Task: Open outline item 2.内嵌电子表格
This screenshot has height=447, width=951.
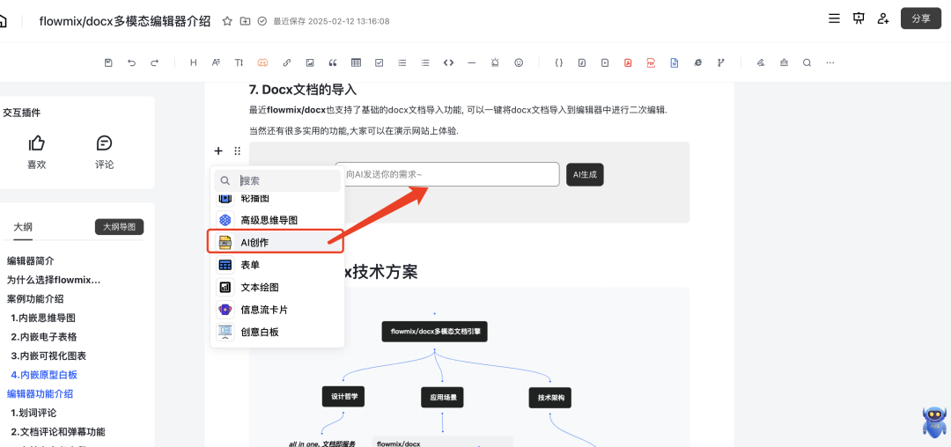Action: pyautogui.click(x=44, y=337)
